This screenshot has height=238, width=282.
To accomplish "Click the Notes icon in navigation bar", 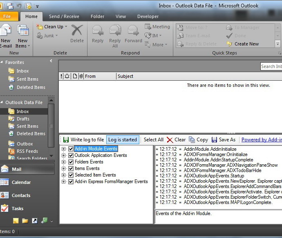I will coord(16,221).
